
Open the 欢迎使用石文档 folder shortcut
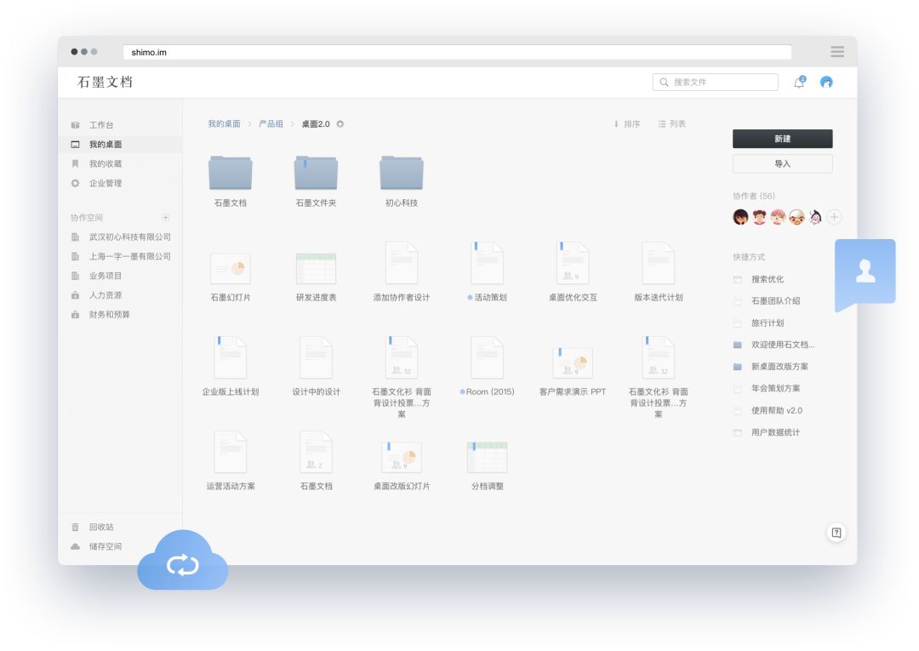click(x=773, y=345)
